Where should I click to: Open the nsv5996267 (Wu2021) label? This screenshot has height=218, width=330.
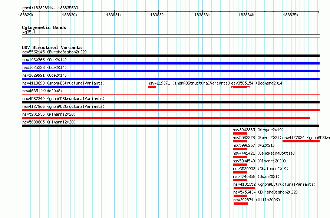pyautogui.click(x=254, y=145)
